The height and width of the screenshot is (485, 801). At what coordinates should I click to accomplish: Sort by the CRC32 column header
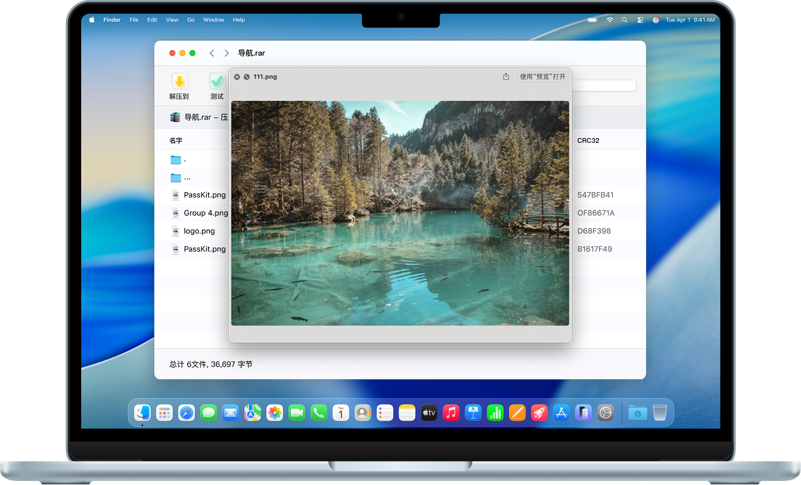click(588, 141)
